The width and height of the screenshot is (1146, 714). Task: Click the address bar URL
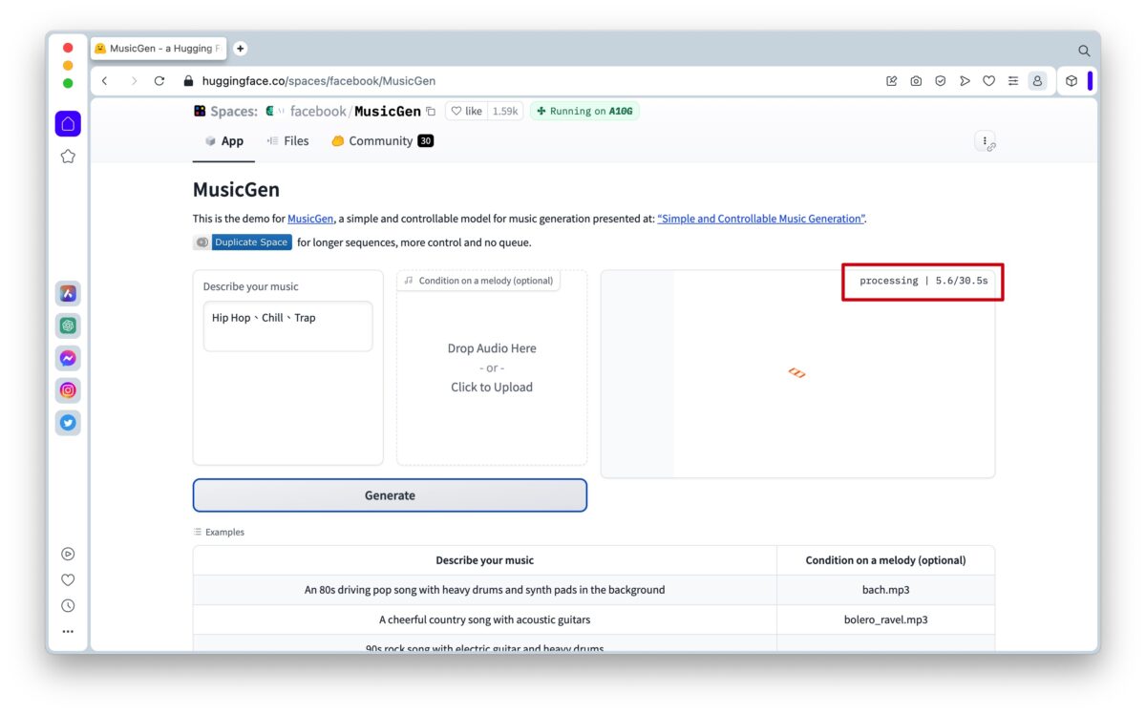tap(319, 81)
